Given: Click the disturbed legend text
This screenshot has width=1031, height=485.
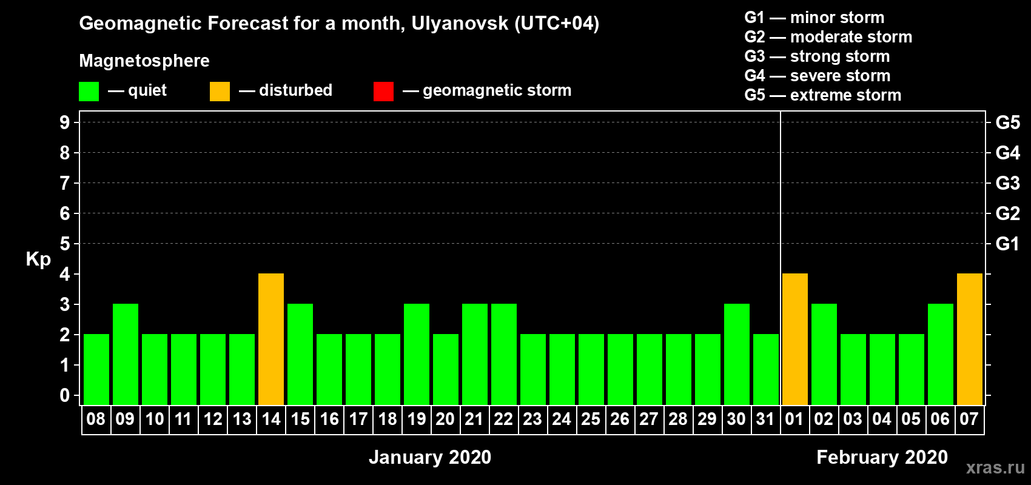Looking at the screenshot, I should [295, 90].
